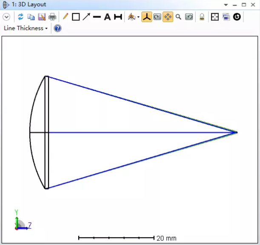Select the pencil annotation tool
Screen dimensions: 260x245
65,17
